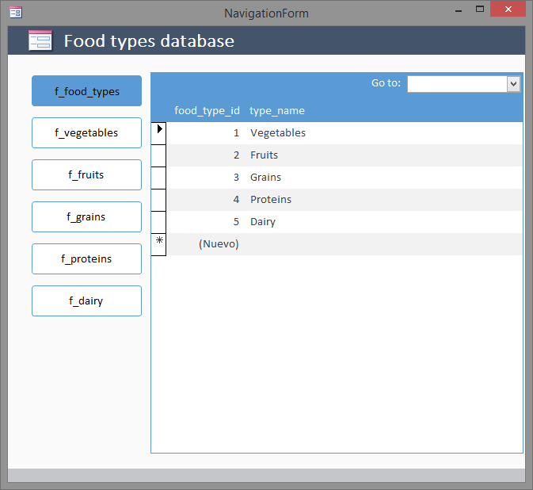Switch to the f_vegetables tab
Screen dimensions: 533x490
point(86,133)
